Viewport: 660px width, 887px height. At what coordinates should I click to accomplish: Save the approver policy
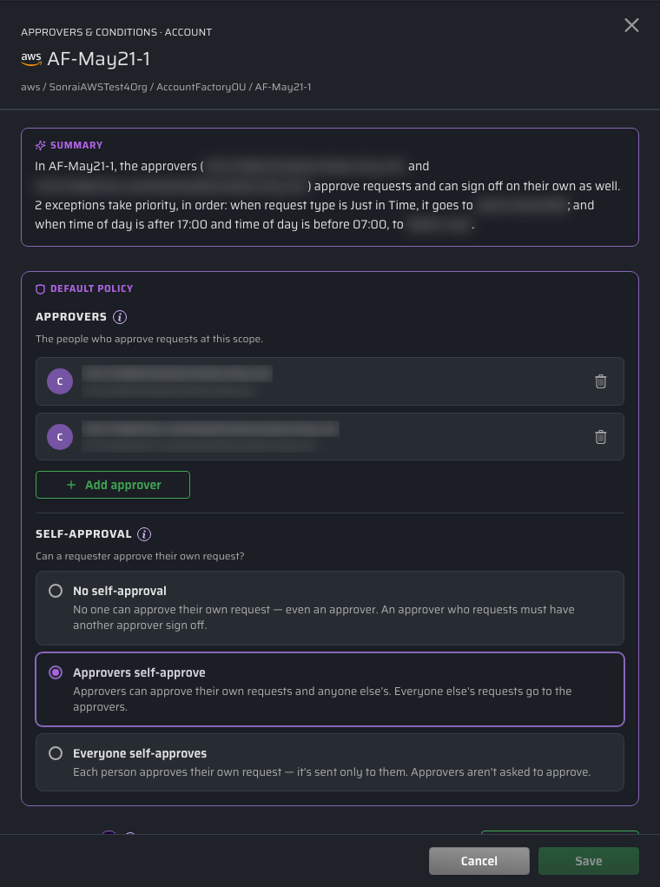tap(588, 861)
